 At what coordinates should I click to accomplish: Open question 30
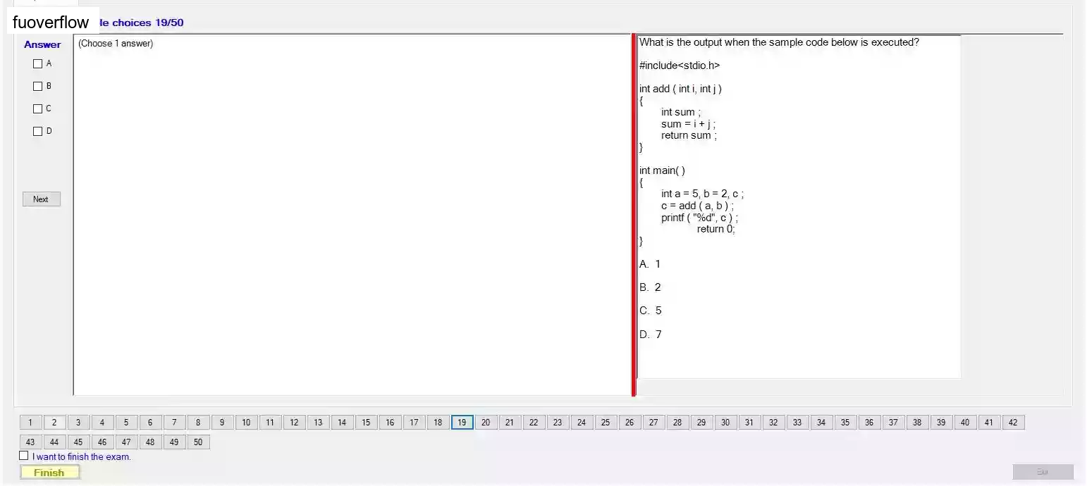click(x=725, y=423)
